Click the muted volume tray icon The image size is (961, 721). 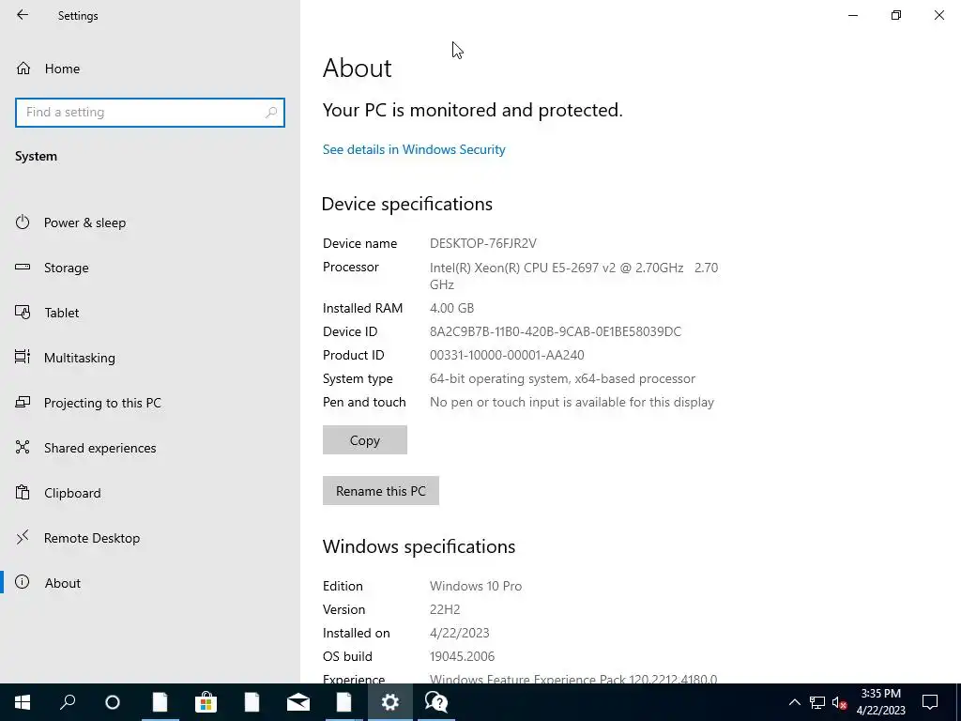click(839, 702)
